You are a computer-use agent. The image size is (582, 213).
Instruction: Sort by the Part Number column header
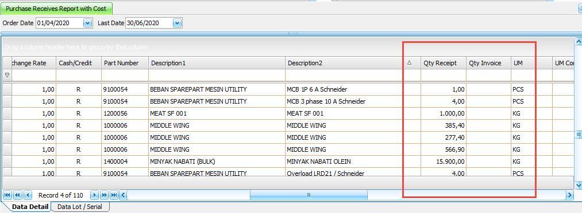(125, 63)
